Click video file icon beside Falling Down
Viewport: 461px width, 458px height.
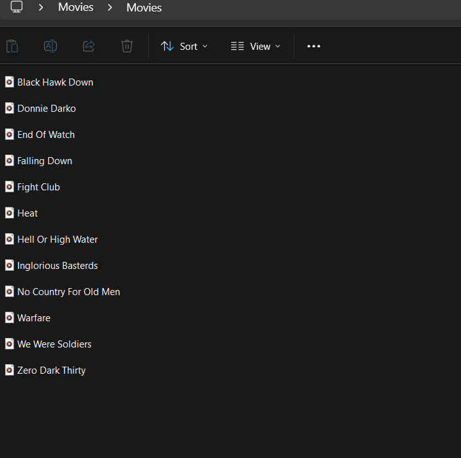[x=10, y=160]
